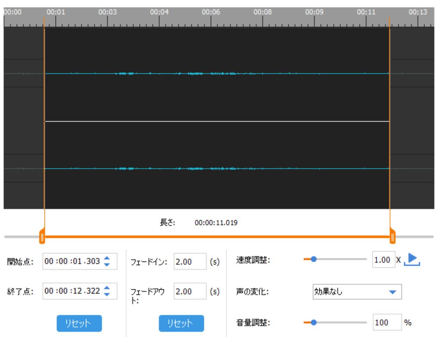The image size is (438, 337).
Task: Click the play preview icon beside speed
Action: [x=414, y=259]
